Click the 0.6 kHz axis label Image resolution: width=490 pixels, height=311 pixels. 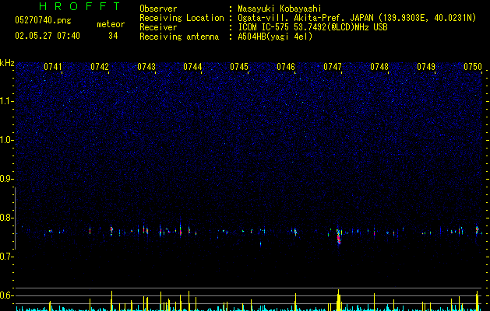click(7, 295)
